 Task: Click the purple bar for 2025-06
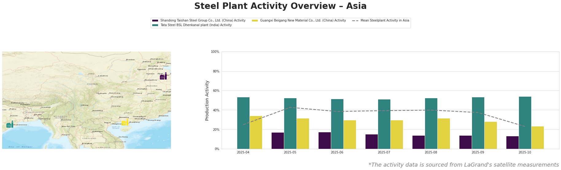pyautogui.click(x=325, y=141)
